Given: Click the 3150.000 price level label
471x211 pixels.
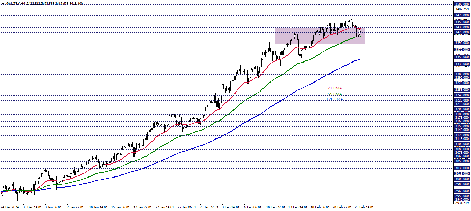Looking at the screenshot, I should pos(462,126).
